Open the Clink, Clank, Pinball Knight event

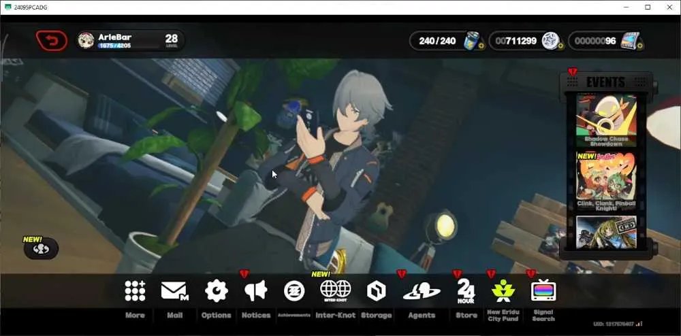606,181
